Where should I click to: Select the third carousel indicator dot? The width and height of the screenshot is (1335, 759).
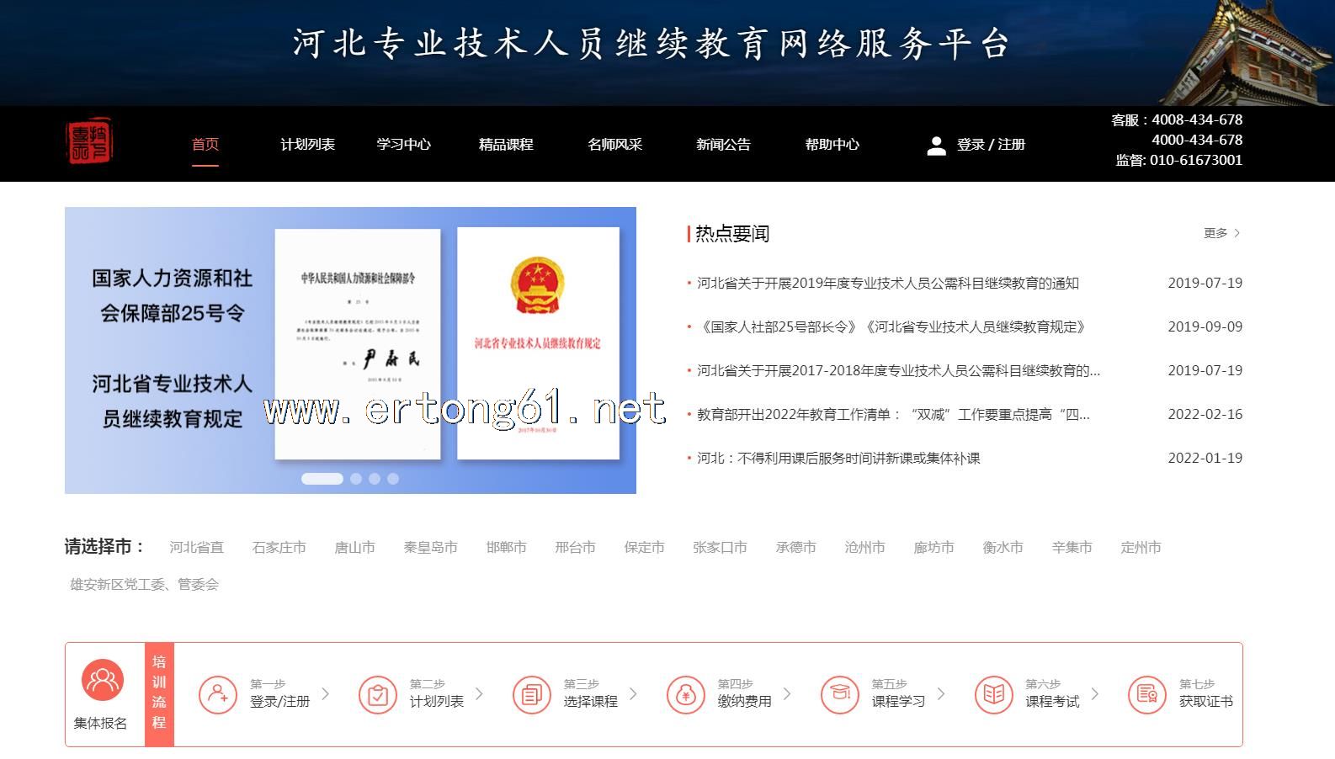pos(375,479)
